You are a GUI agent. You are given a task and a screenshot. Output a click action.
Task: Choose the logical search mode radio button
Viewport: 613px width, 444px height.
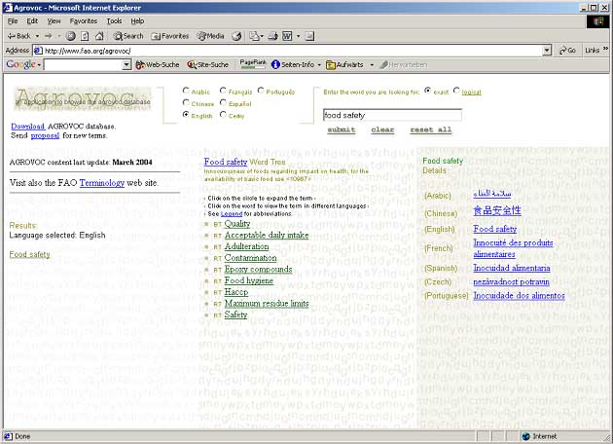pos(456,91)
